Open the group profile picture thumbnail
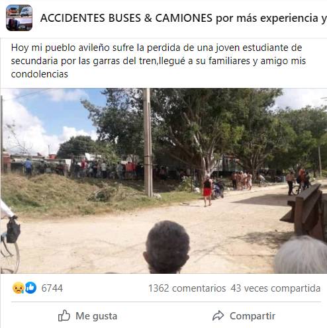Screen dimensions: 327x328 (x=19, y=18)
